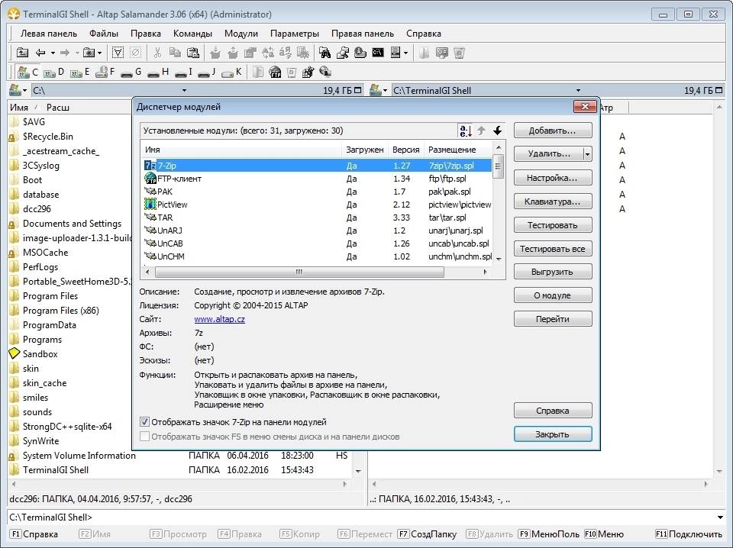Viewport: 733px width, 548px height.
Task: Go back with the left arrow icon
Action: (40, 53)
